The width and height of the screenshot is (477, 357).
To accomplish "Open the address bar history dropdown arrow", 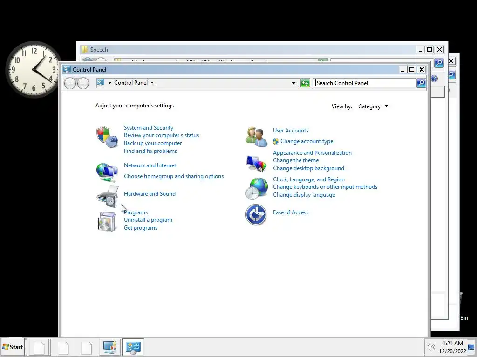I will [293, 83].
